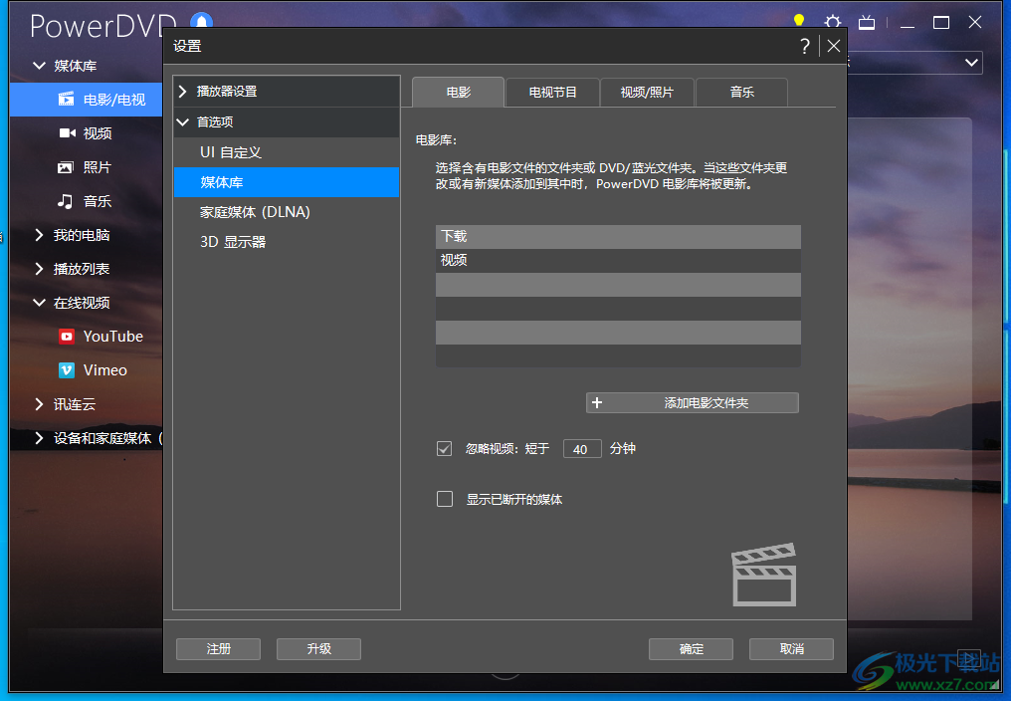Viewport: 1011px width, 701px height.
Task: Switch to 音乐 tab
Action: click(742, 93)
